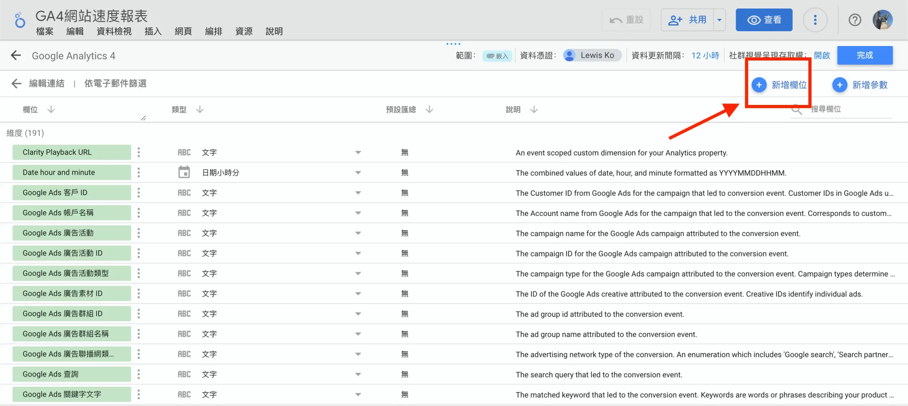Click calendar type icon for Date hour and minute
Viewport: 908px width, 406px height.
point(184,172)
